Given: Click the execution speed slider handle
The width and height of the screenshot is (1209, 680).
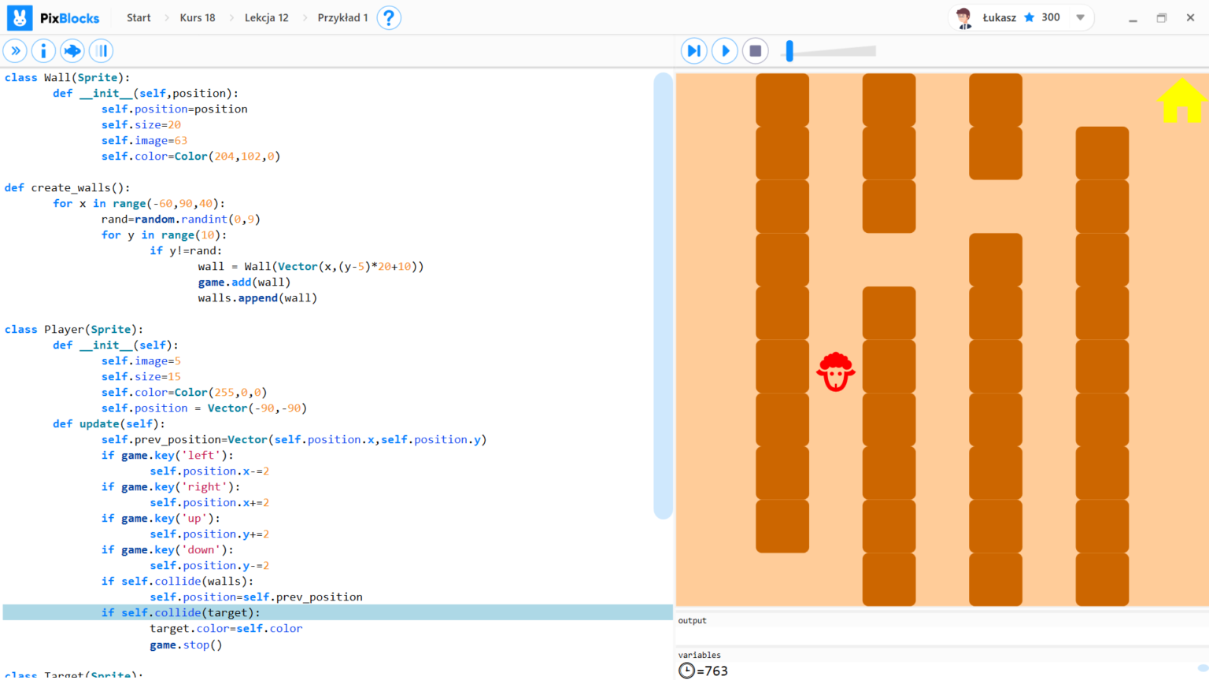Looking at the screenshot, I should [789, 51].
